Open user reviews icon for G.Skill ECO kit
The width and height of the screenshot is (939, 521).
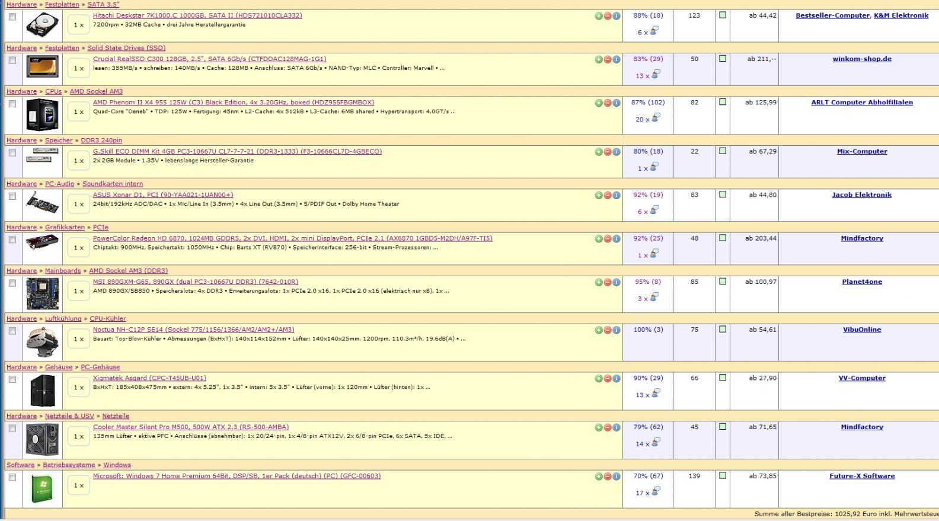click(x=654, y=167)
